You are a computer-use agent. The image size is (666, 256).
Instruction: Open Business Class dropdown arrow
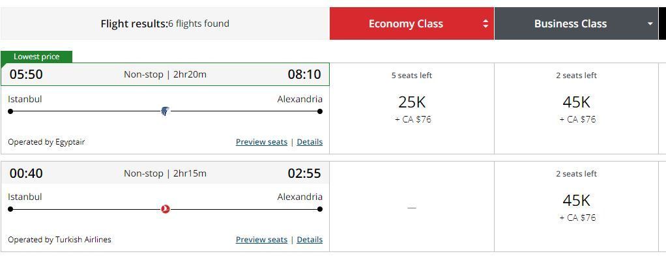(x=650, y=23)
